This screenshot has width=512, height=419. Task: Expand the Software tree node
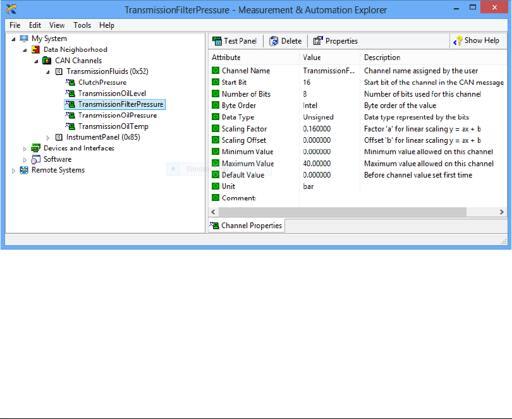click(25, 160)
